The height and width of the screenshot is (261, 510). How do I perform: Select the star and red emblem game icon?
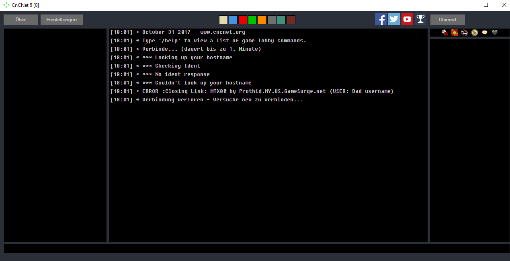[444, 33]
